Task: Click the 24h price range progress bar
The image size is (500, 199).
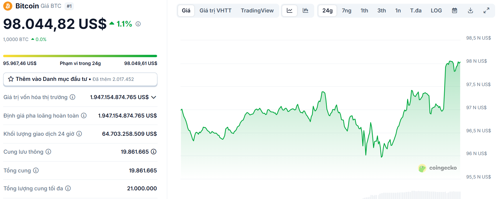Action: pyautogui.click(x=80, y=56)
